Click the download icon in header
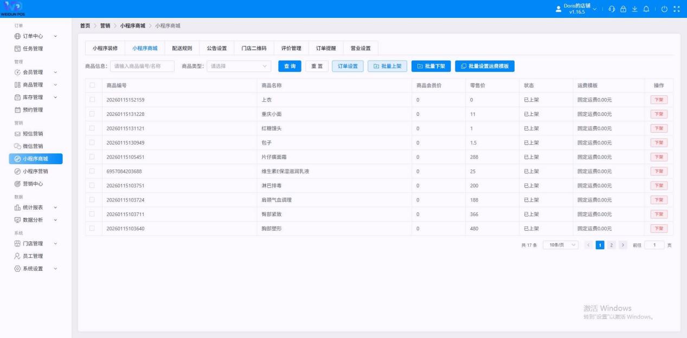This screenshot has width=687, height=338. pyautogui.click(x=635, y=9)
